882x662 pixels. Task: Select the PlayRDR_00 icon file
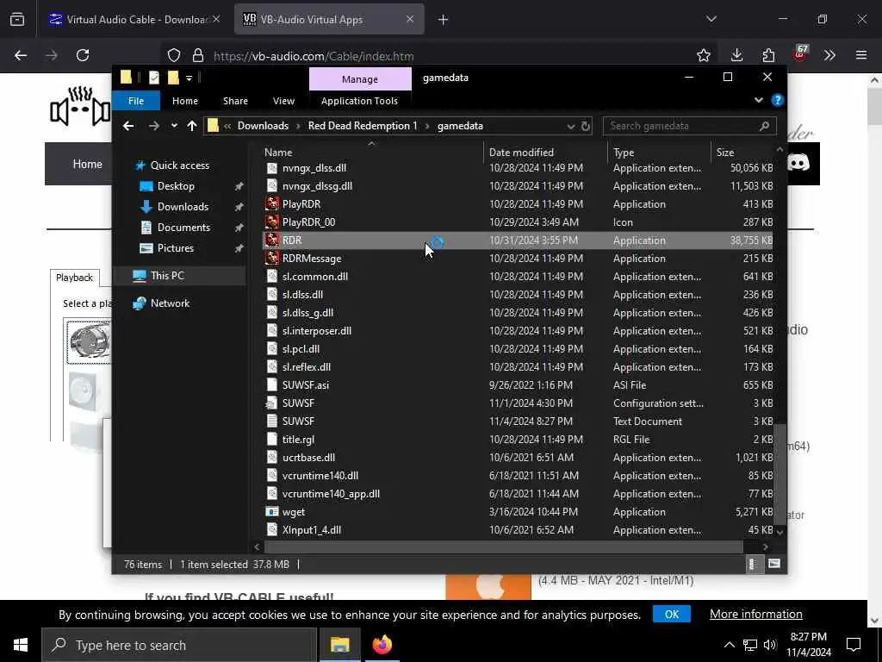(308, 222)
